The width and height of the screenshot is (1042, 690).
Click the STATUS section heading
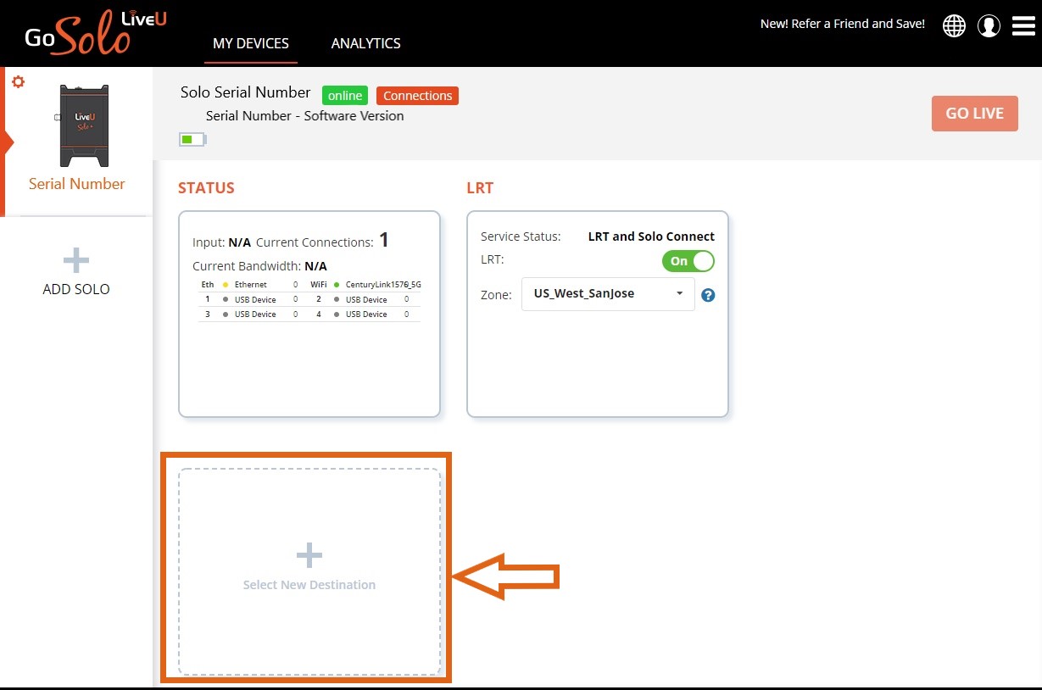tap(206, 188)
